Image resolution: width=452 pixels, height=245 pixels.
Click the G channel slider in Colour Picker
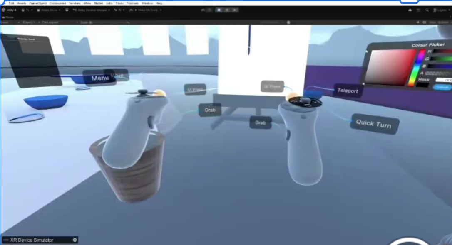(441, 59)
